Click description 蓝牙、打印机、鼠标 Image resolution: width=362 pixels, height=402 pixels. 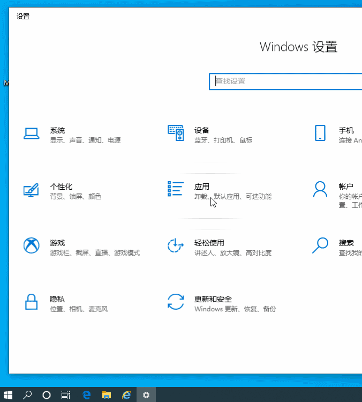tap(223, 140)
